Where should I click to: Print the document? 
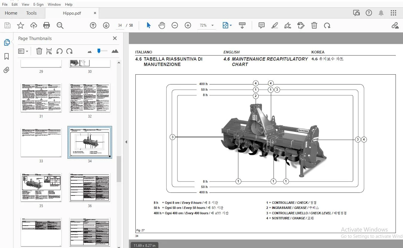pyautogui.click(x=47, y=26)
